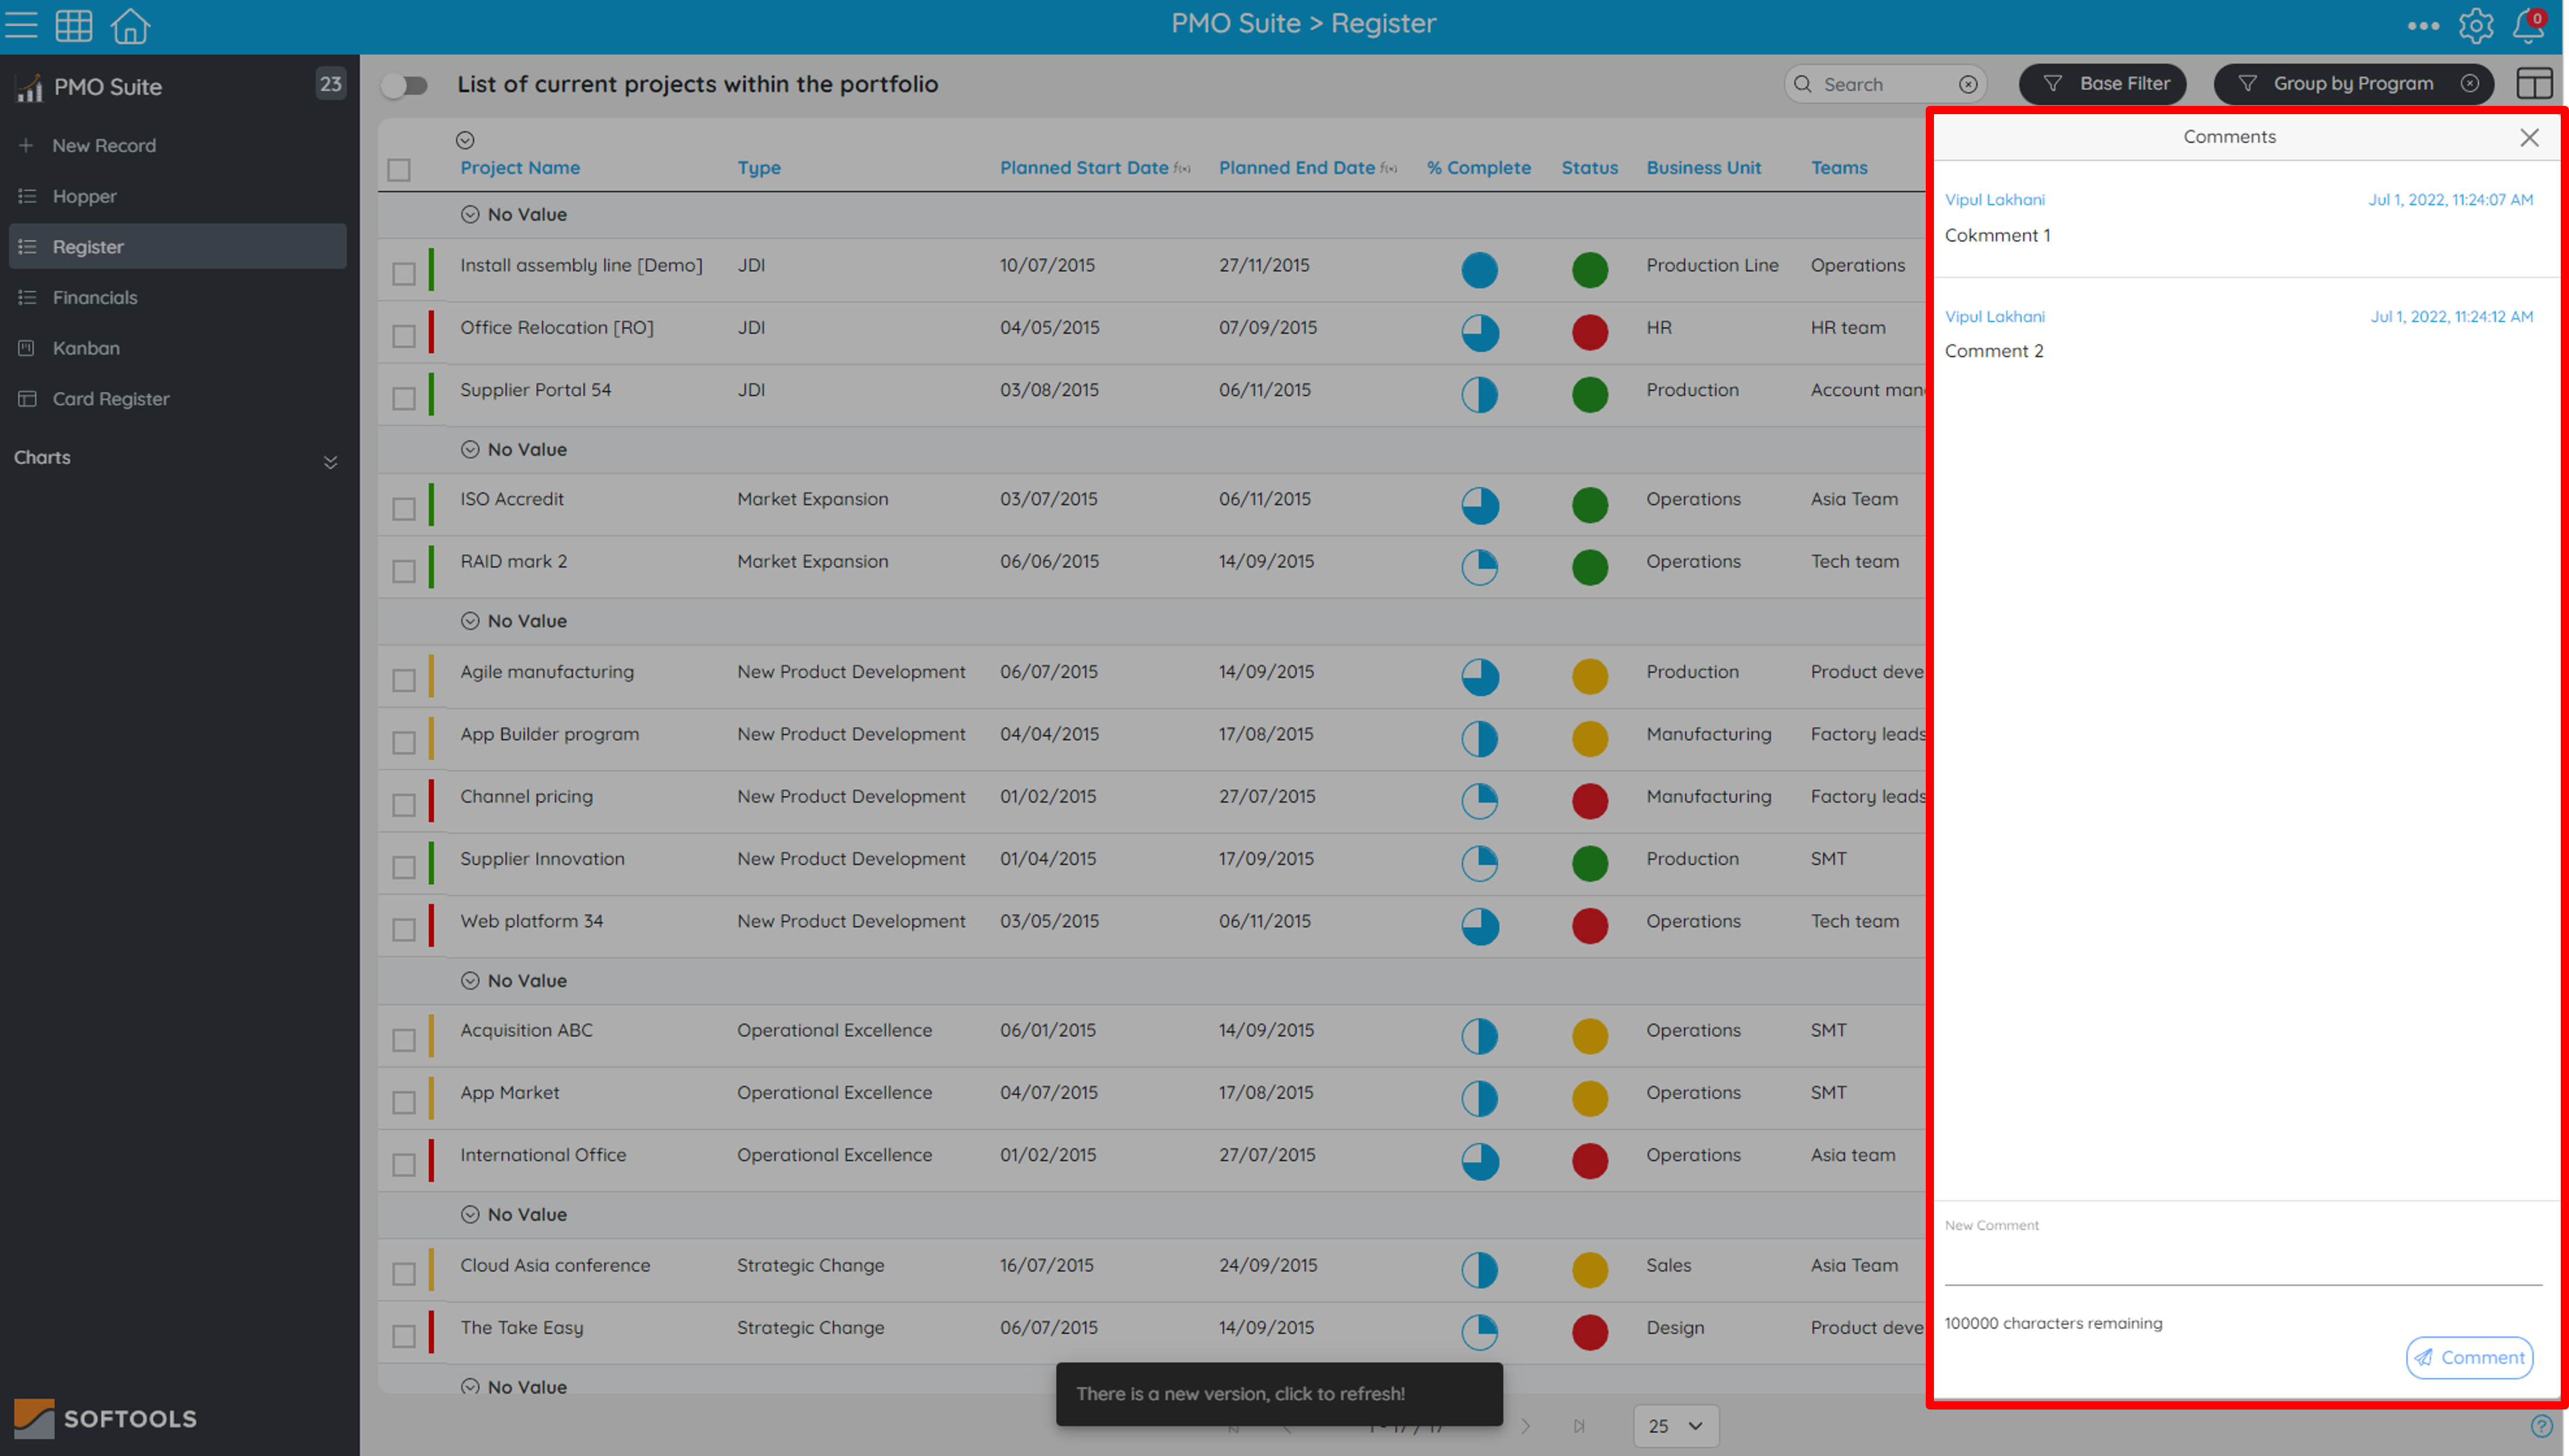Collapse the Strategic Change No Value group
This screenshot has width=2569, height=1456.
[x=470, y=1214]
